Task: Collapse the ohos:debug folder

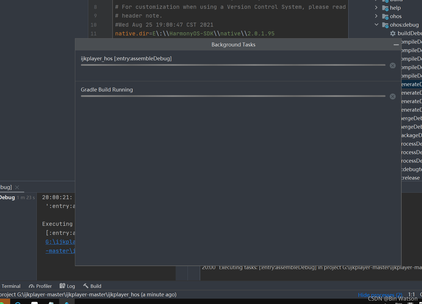Action: [376, 25]
